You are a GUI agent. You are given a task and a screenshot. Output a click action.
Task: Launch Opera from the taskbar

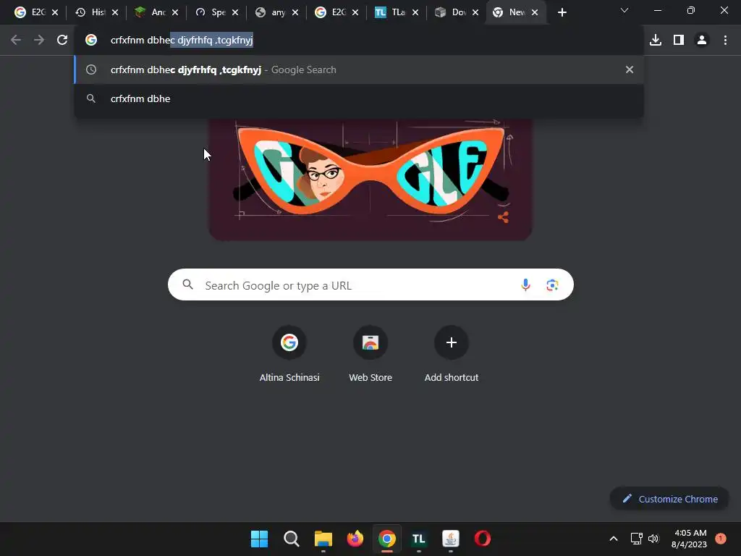(x=483, y=539)
